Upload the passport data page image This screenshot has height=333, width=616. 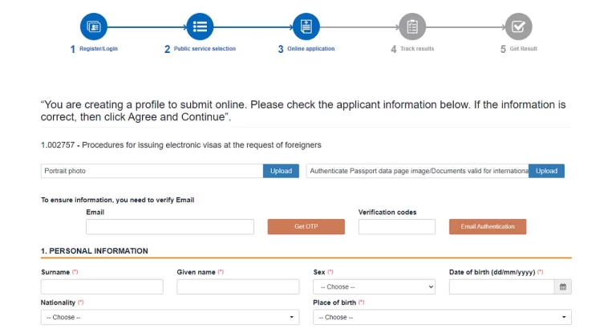tap(546, 171)
